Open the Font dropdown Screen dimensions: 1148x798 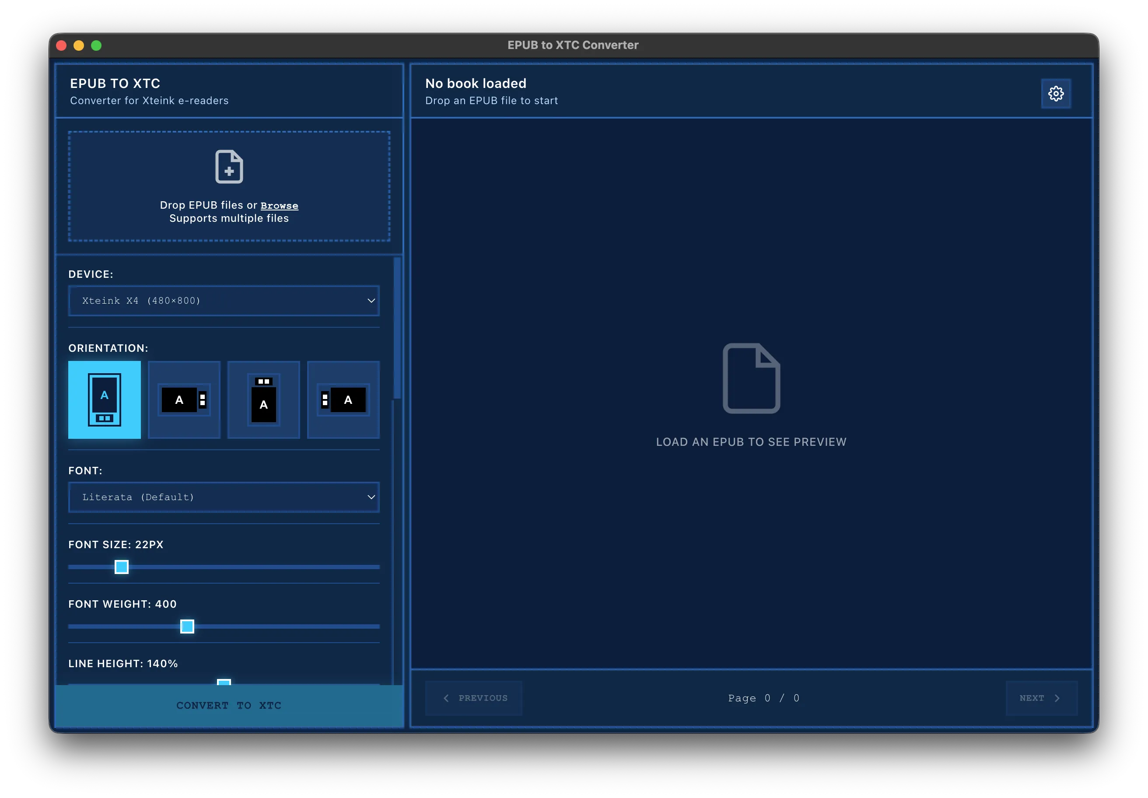point(224,497)
